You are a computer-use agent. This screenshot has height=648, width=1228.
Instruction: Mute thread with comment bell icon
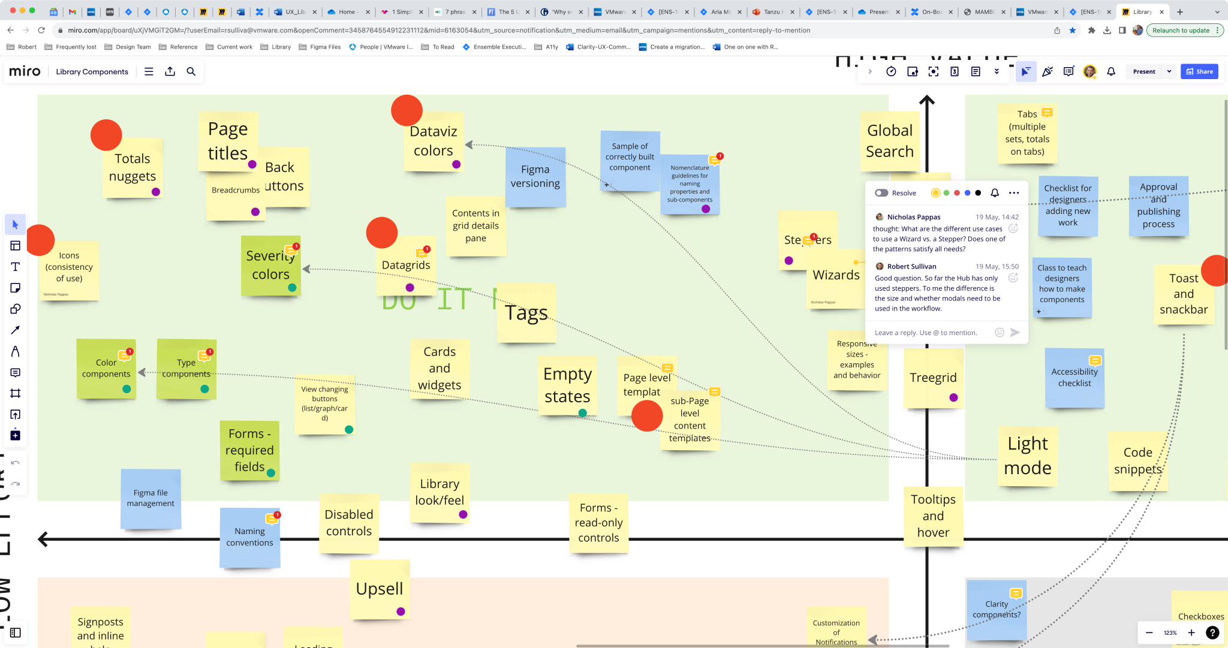[x=995, y=193]
